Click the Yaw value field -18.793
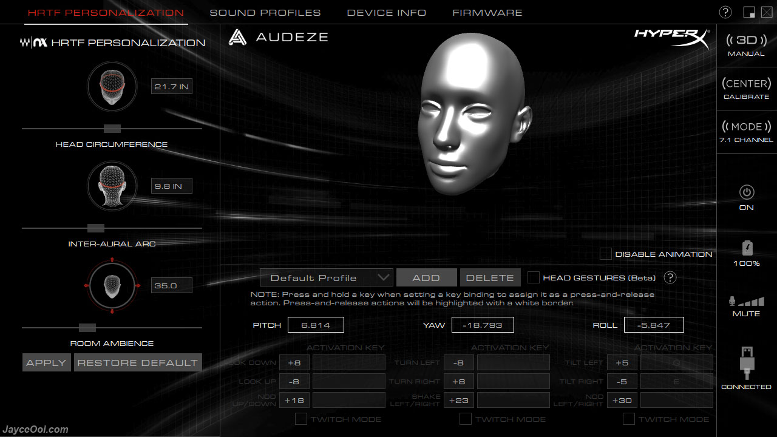This screenshot has width=777, height=437. (483, 325)
